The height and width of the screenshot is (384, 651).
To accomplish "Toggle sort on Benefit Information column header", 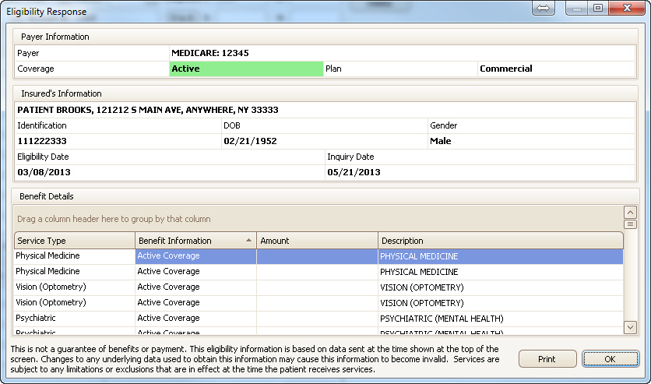I will [x=195, y=241].
